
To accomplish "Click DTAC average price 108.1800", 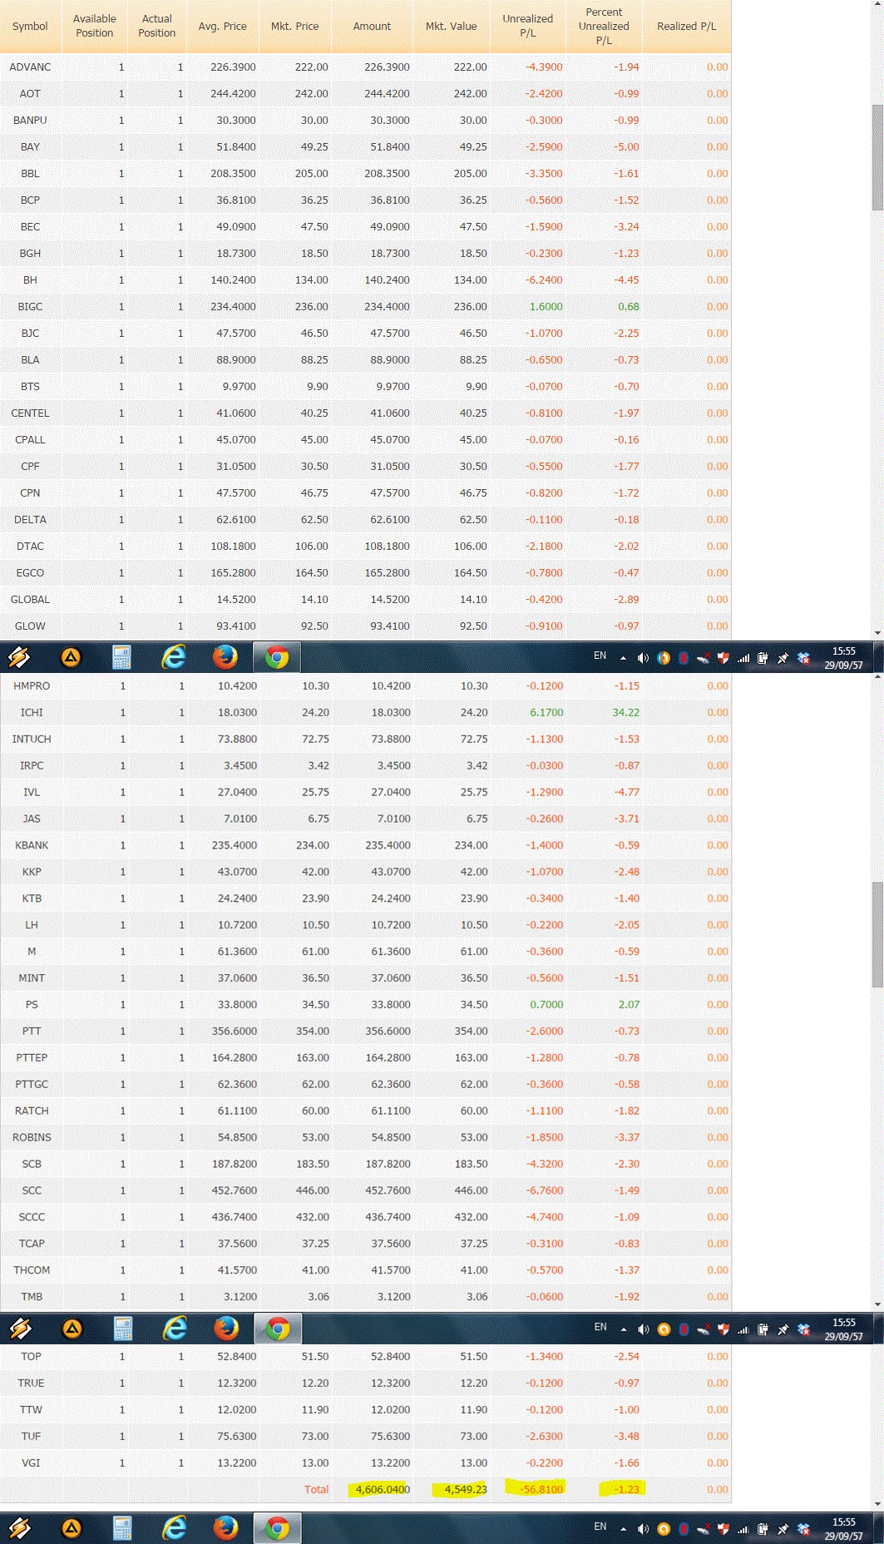I will 233,546.
